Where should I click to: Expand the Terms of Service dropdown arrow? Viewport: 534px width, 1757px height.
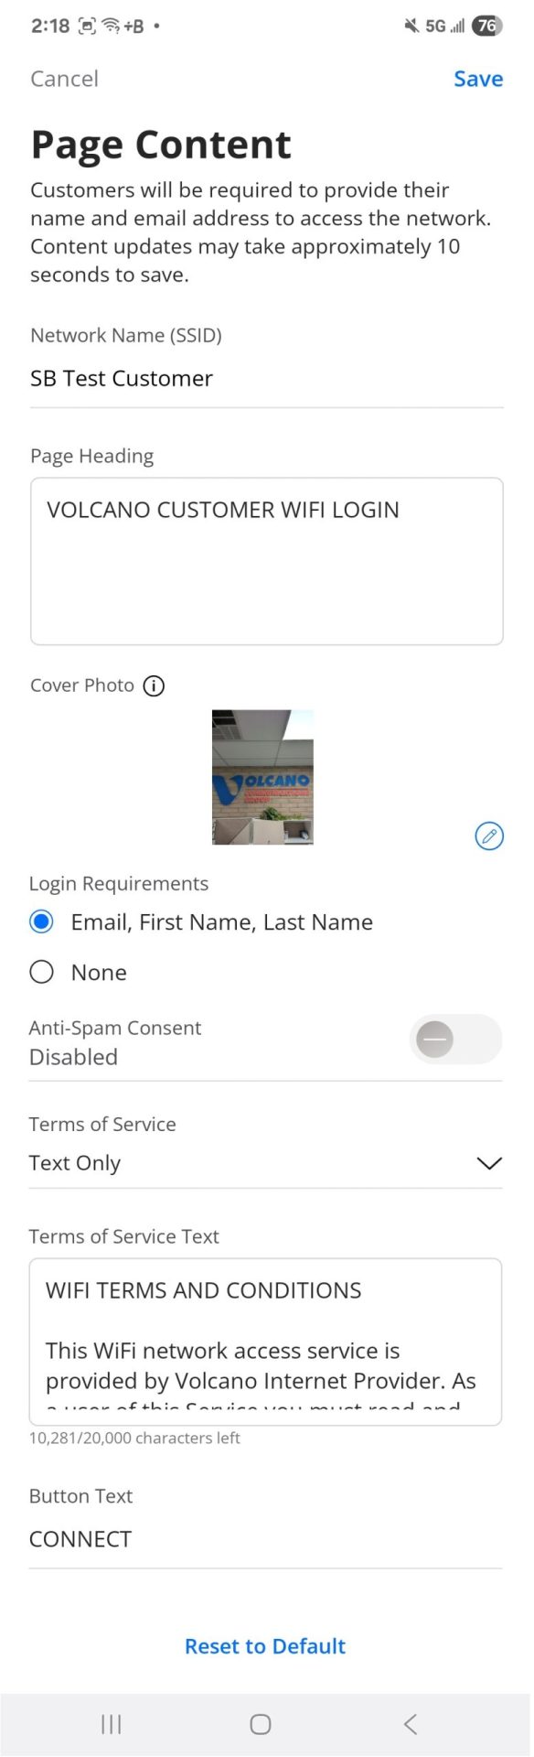point(490,1164)
